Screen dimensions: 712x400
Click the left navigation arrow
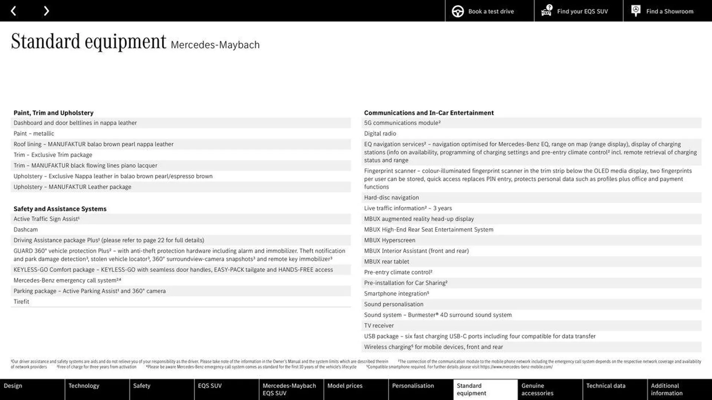pyautogui.click(x=13, y=11)
